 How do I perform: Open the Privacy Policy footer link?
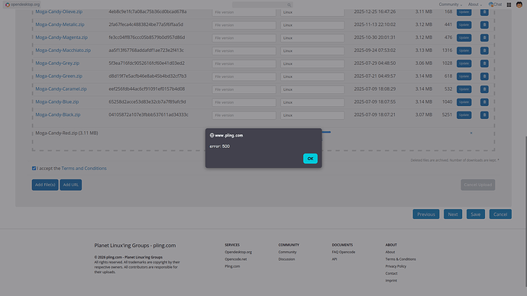tap(396, 266)
